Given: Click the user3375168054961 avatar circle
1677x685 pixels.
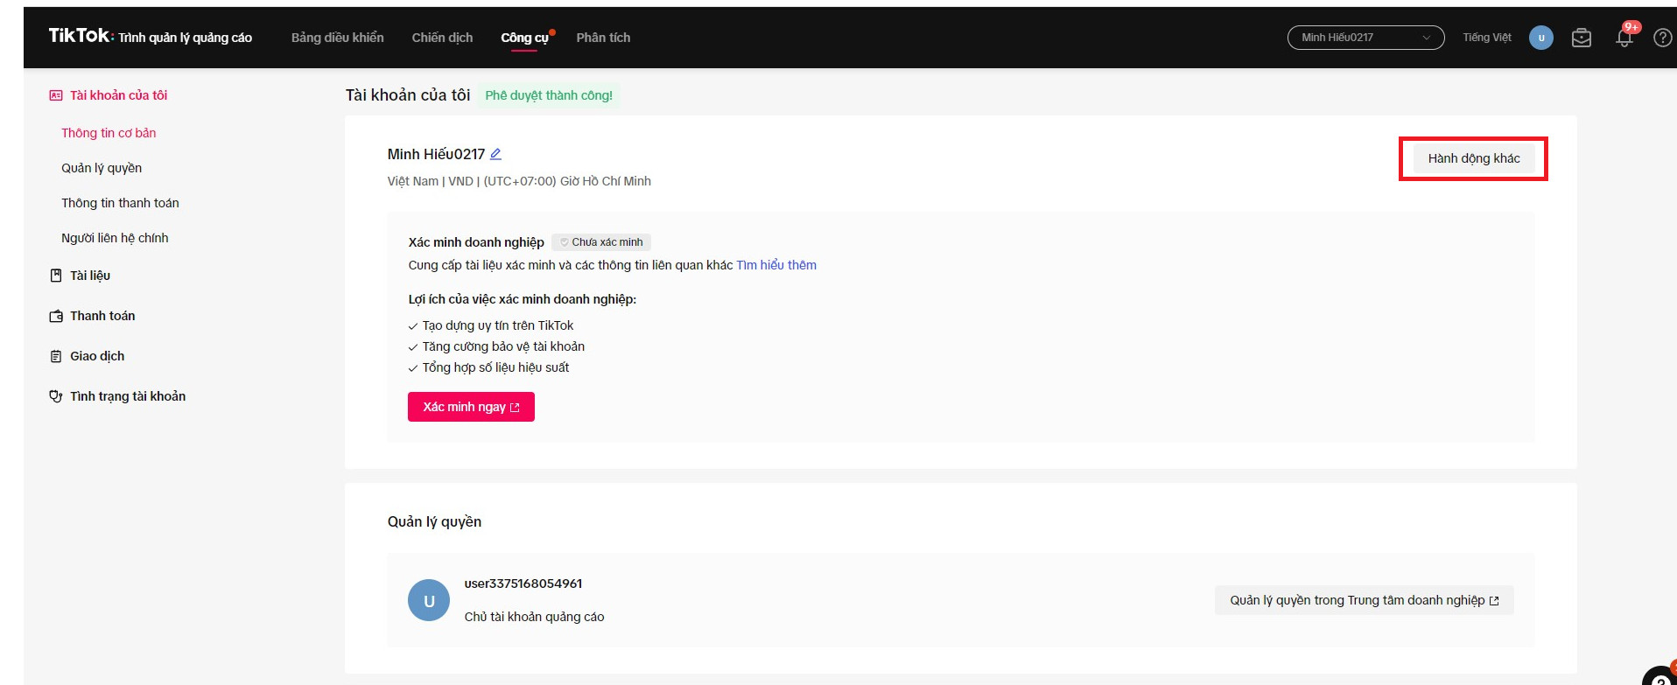Looking at the screenshot, I should 429,601.
